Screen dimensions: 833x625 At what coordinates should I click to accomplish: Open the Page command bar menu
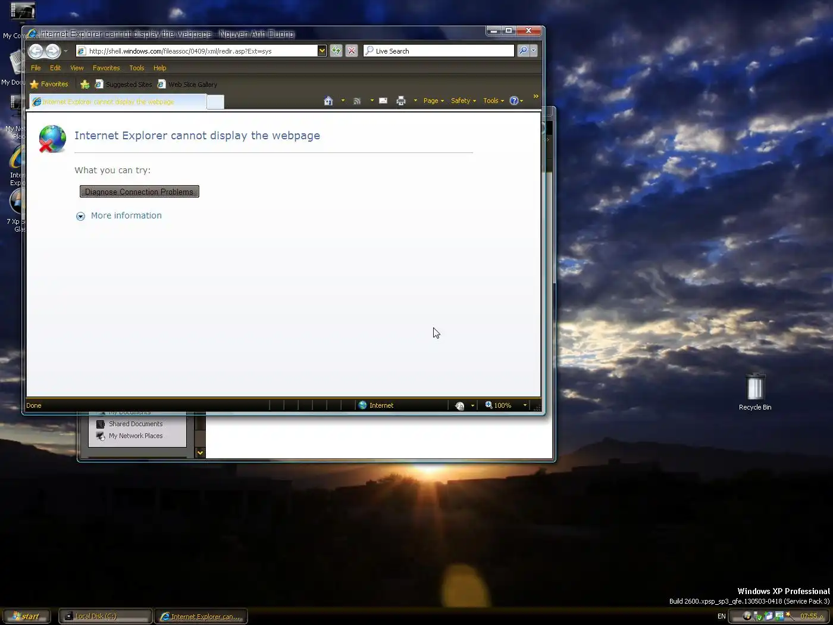pos(434,101)
